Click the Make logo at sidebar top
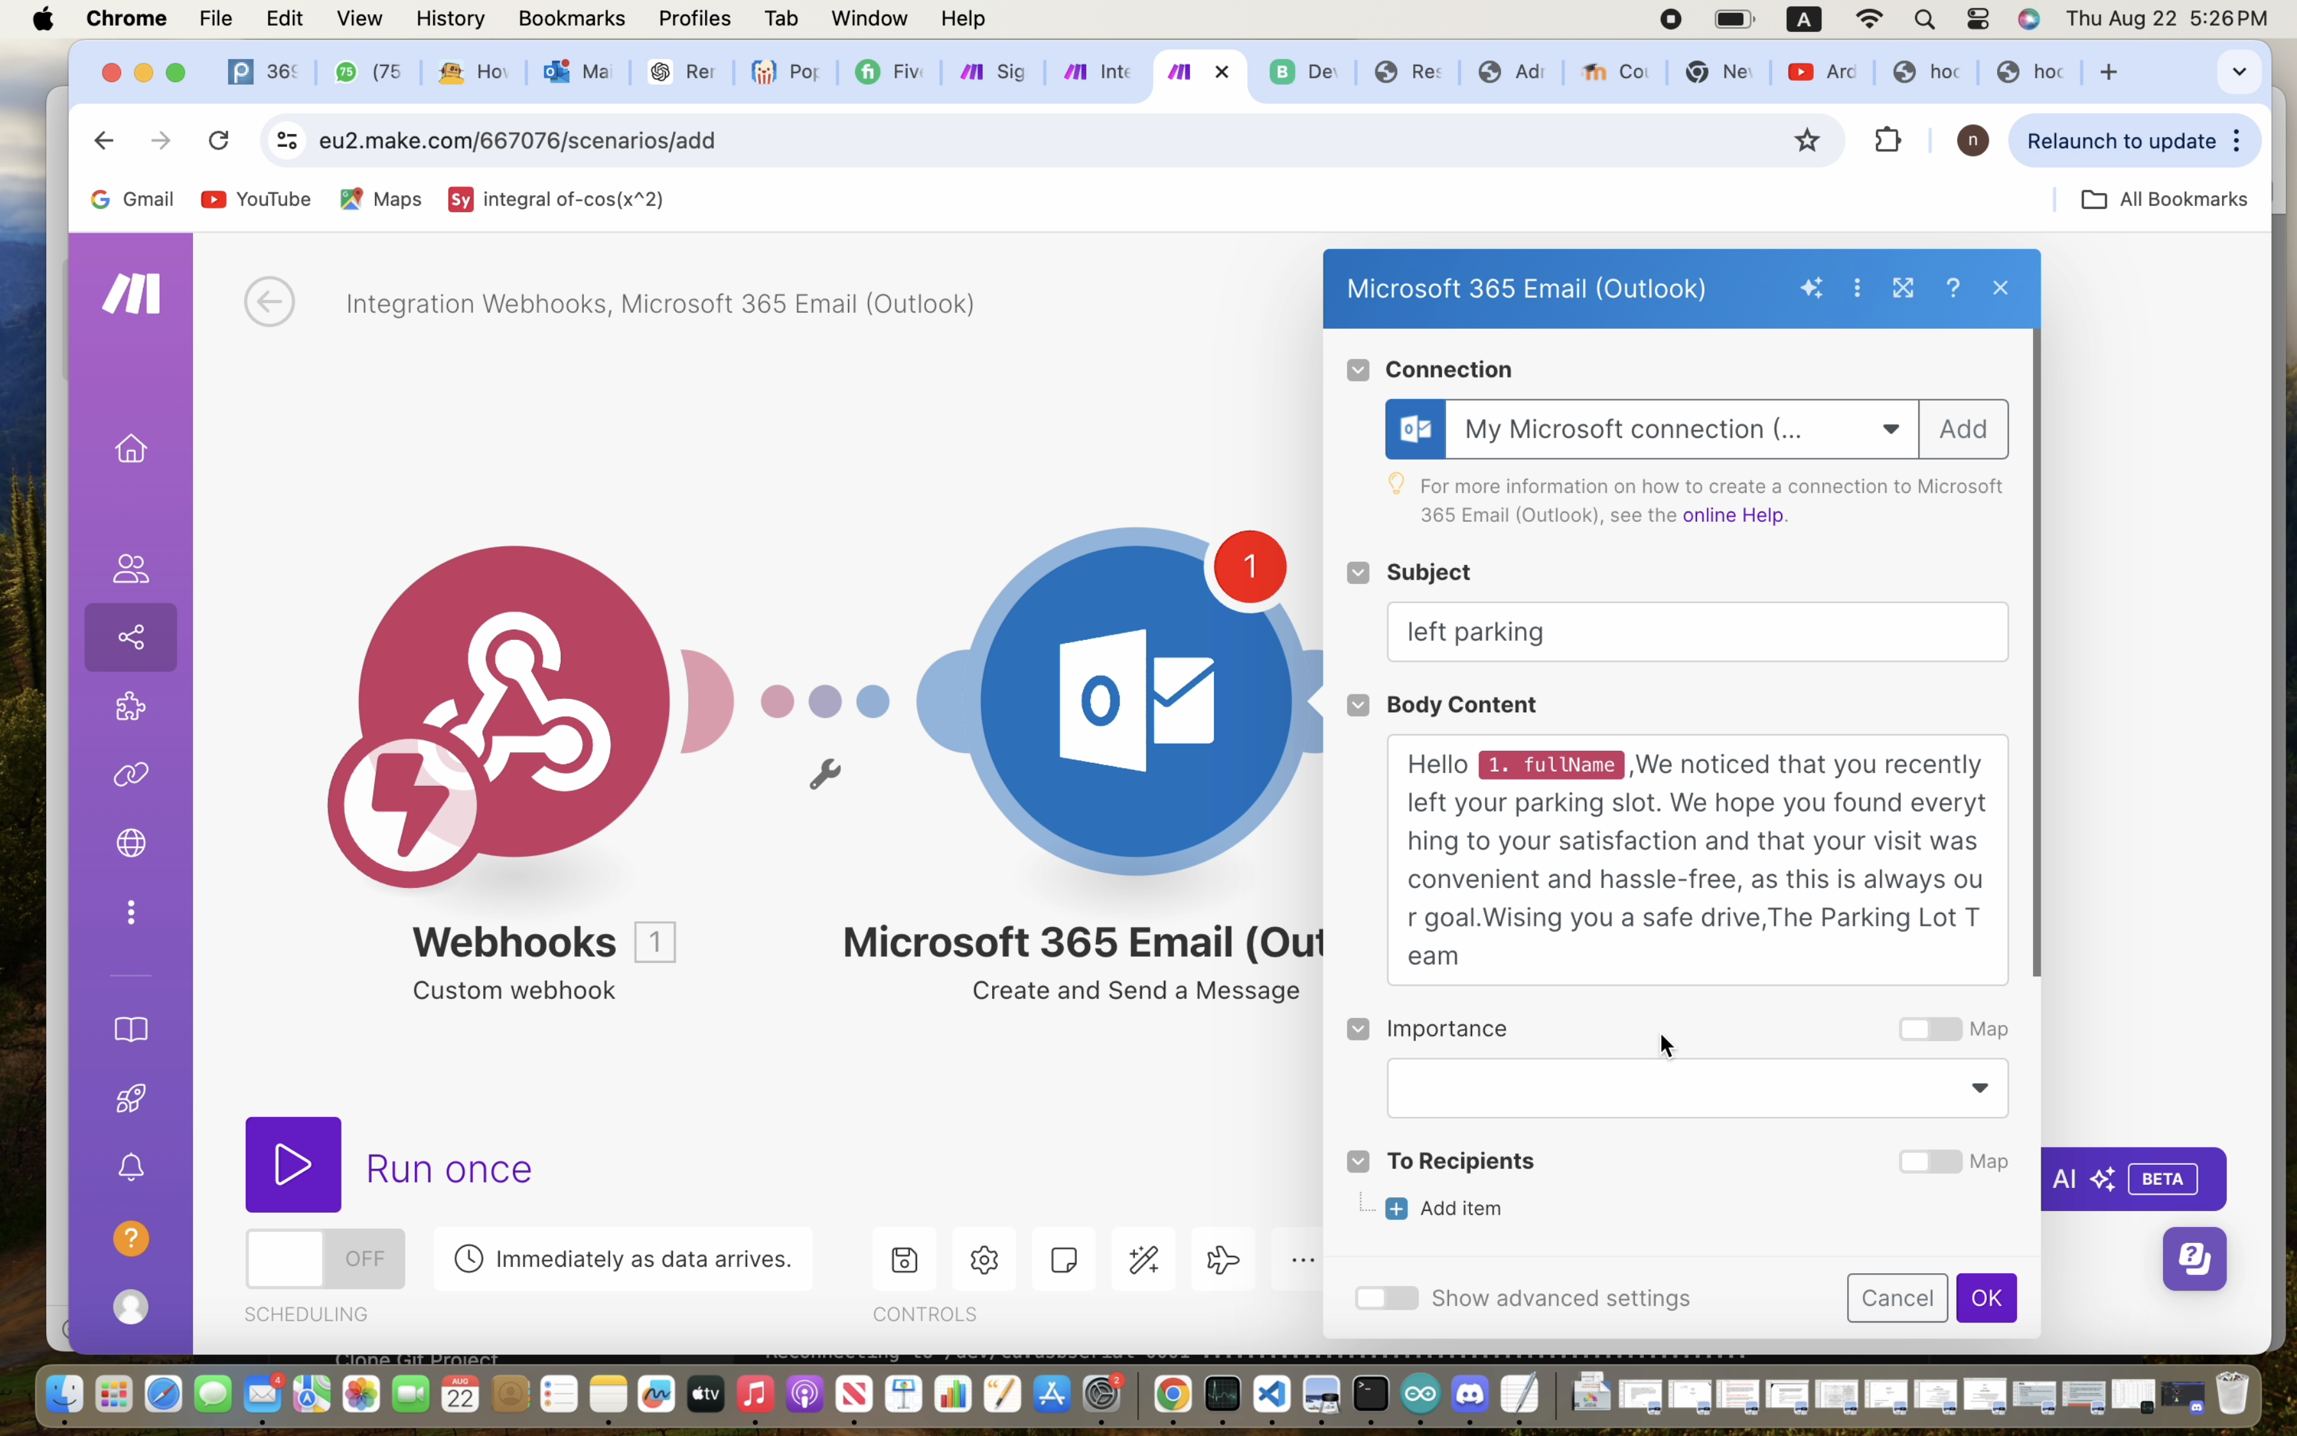This screenshot has height=1436, width=2297. 131,294
